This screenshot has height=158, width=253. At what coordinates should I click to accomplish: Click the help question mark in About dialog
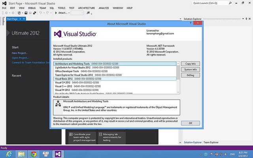pos(191,23)
